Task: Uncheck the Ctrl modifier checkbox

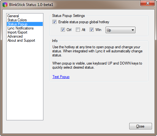Action: [63, 30]
